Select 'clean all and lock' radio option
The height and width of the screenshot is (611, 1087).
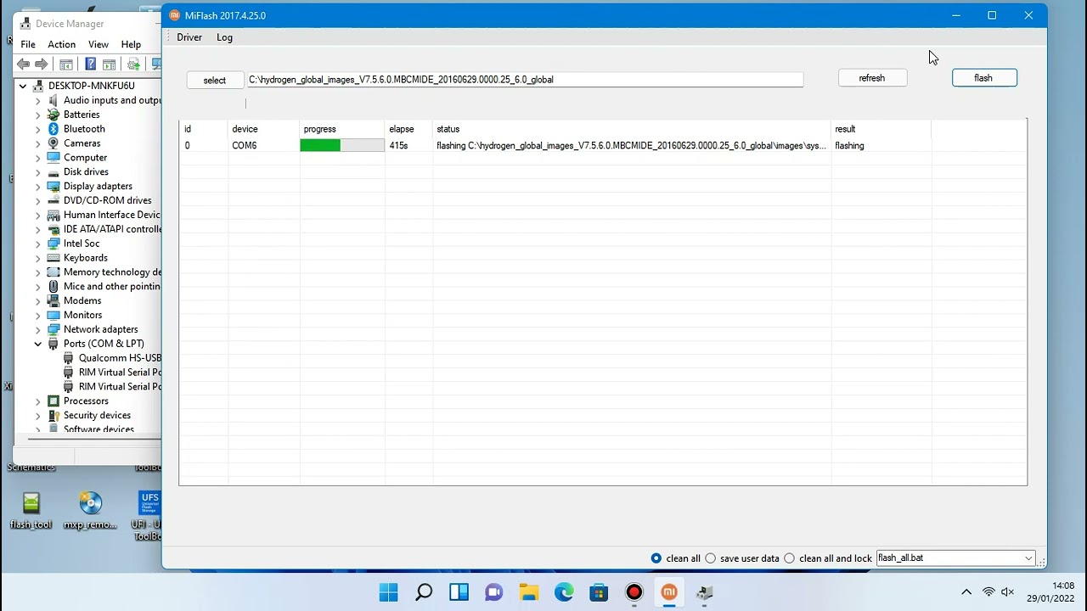790,558
